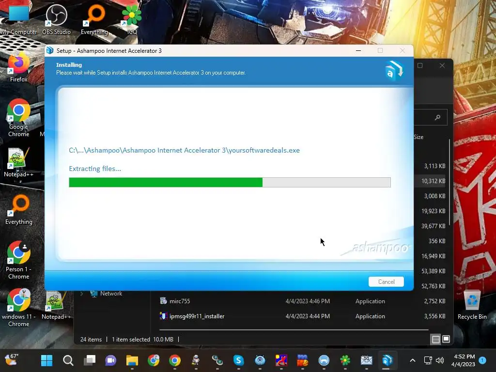Image resolution: width=496 pixels, height=372 pixels.
Task: Cancel the Ashampoo installation
Action: [386, 281]
